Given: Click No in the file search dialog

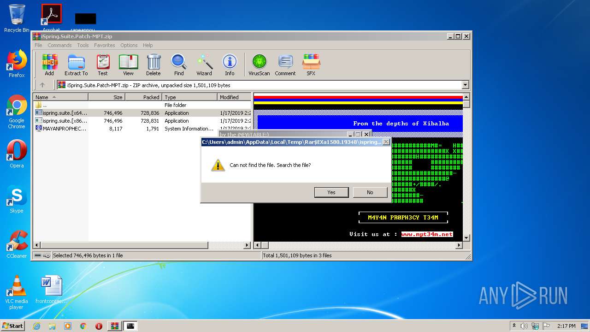Looking at the screenshot, I should tap(370, 192).
